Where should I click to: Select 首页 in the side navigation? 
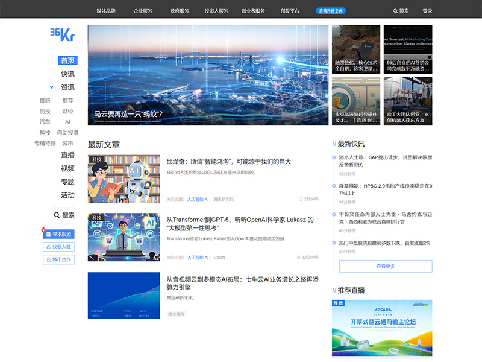(x=67, y=60)
